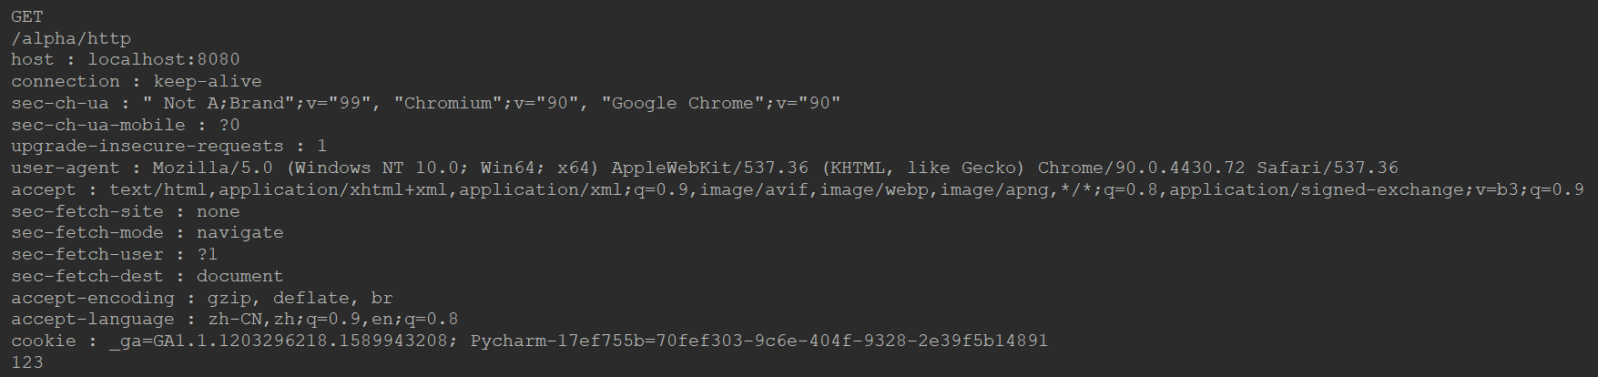Click the GET method line
The width and height of the screenshot is (1598, 377).
pyautogui.click(x=27, y=16)
